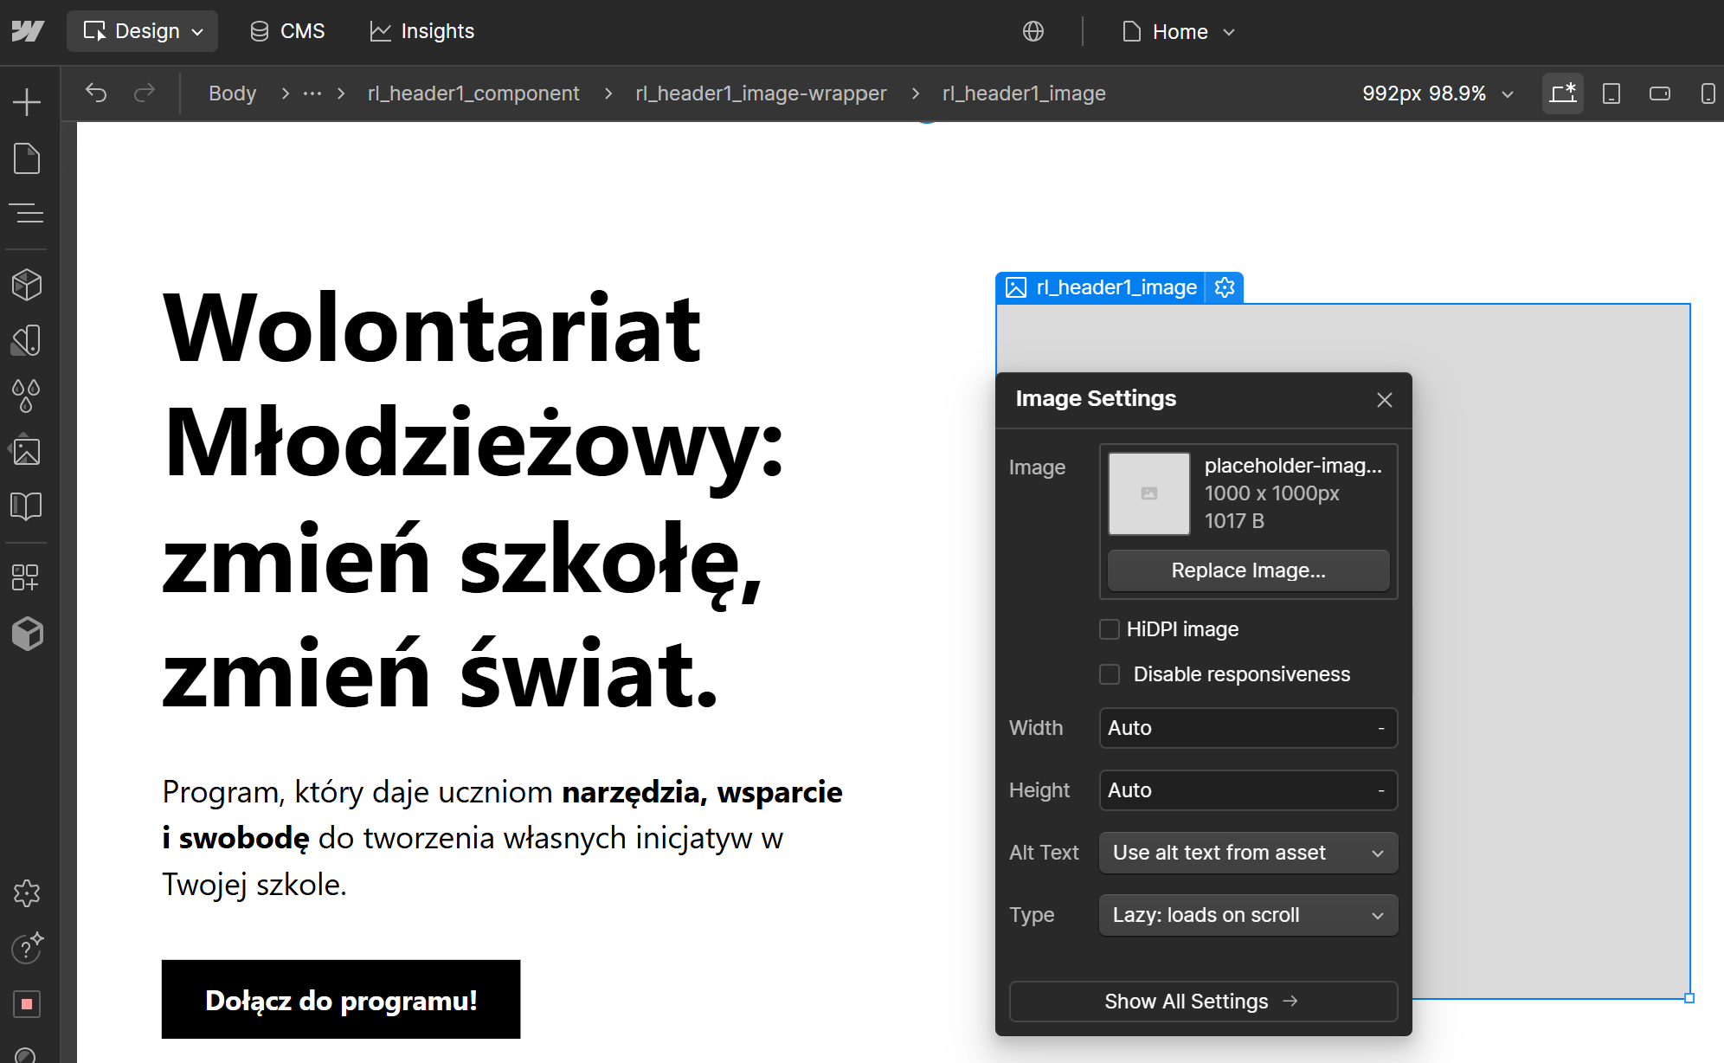The image size is (1724, 1063).
Task: Open the Add Elements plus panel
Action: tap(27, 102)
